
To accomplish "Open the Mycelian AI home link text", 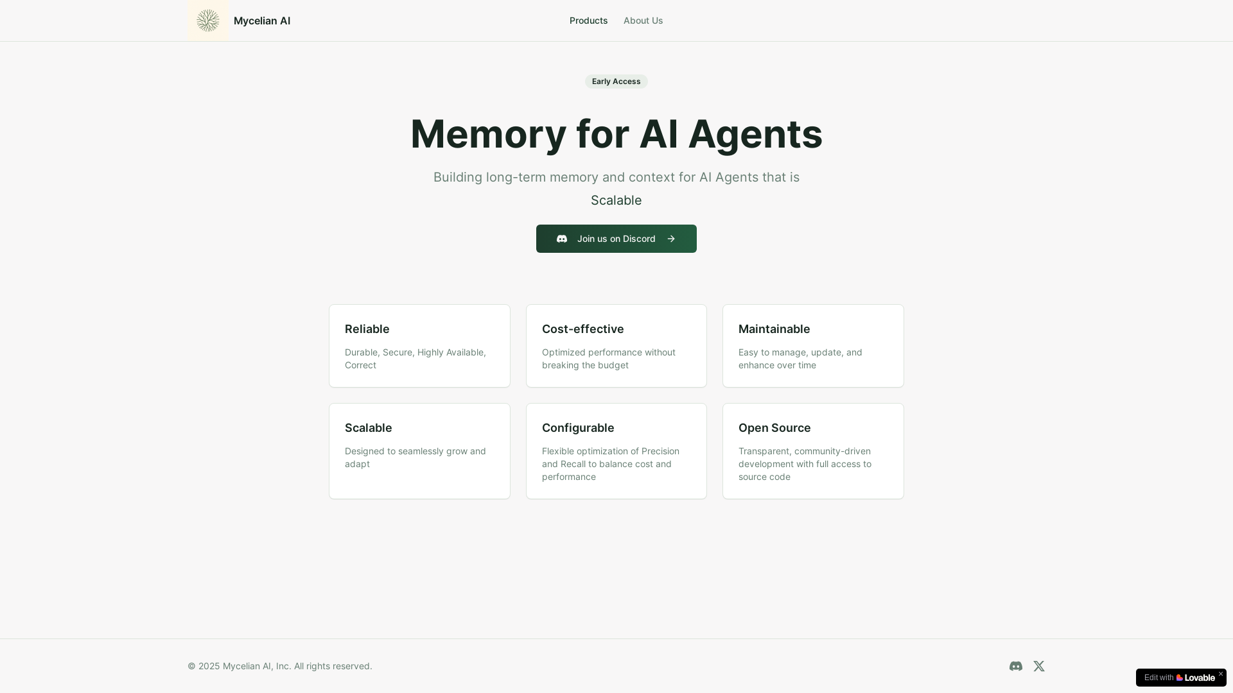I will 262,21.
